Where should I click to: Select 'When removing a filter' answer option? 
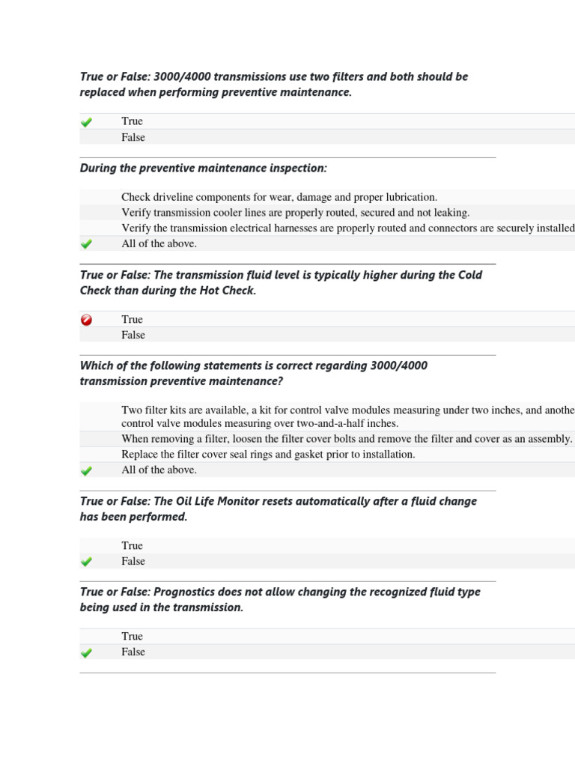coord(346,439)
